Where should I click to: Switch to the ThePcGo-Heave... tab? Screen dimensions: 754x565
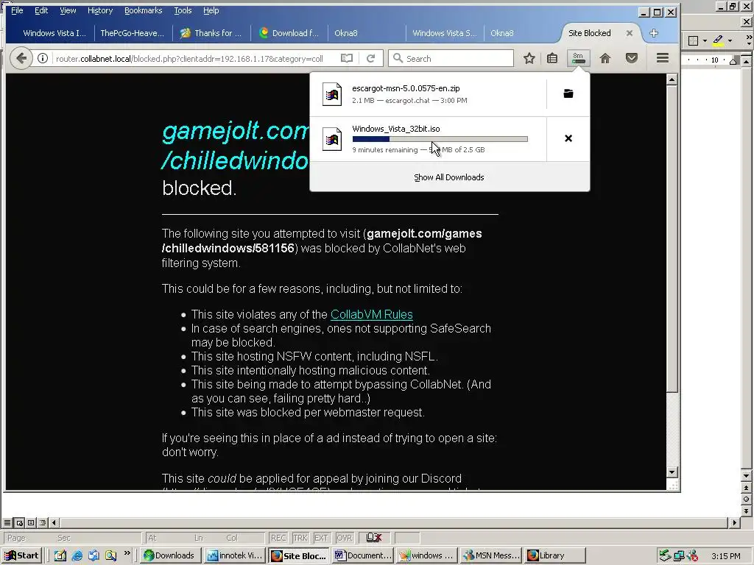tap(133, 32)
